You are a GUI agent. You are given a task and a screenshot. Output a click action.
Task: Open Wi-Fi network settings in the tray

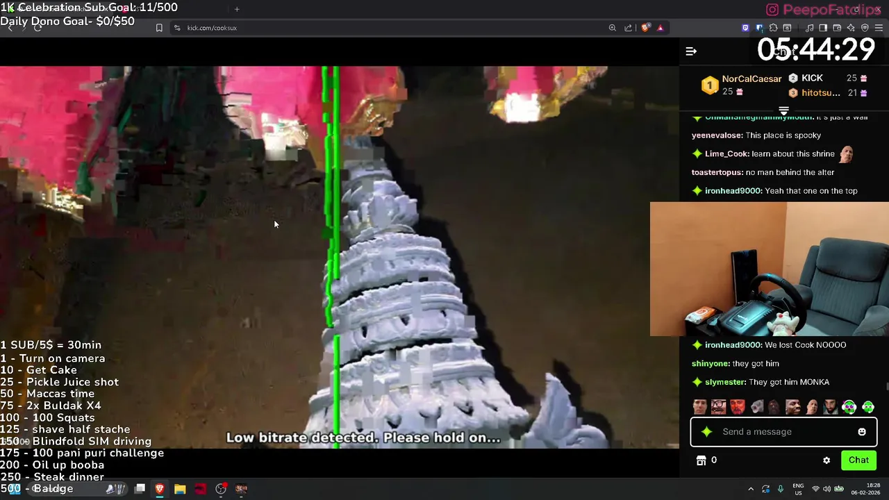coord(815,489)
